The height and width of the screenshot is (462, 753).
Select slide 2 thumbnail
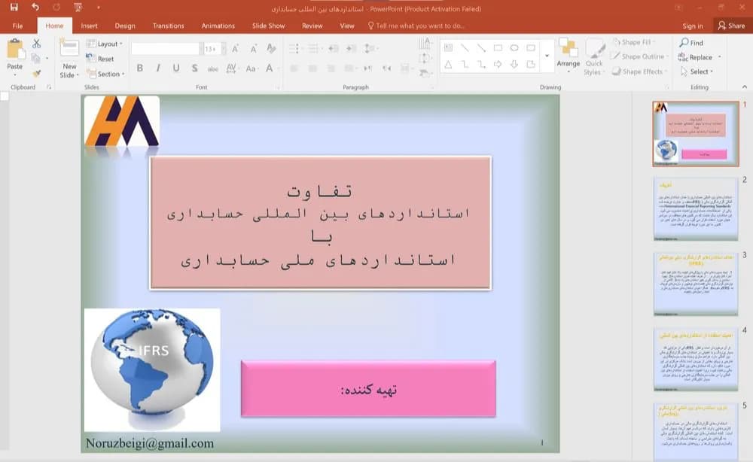tap(696, 208)
